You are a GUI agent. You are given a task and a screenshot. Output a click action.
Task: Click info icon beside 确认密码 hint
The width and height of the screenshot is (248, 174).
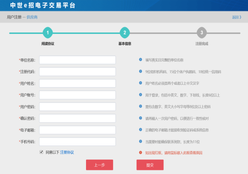[x=140, y=118]
